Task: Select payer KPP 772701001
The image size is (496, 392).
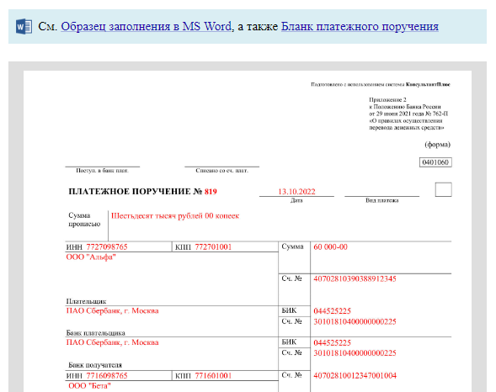Action: [213, 247]
